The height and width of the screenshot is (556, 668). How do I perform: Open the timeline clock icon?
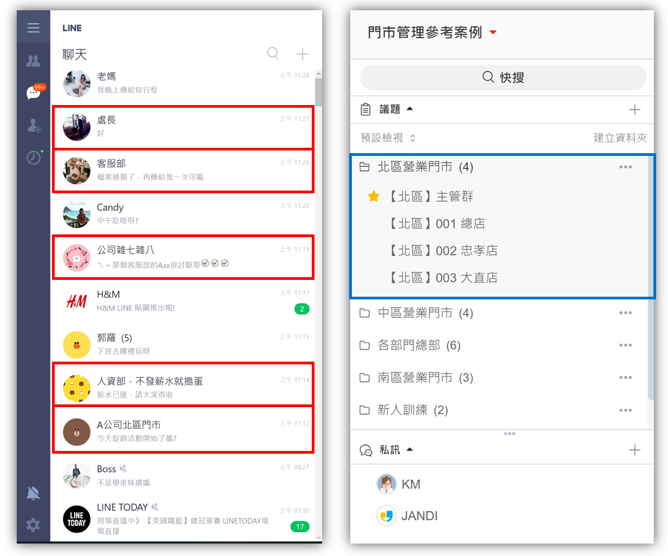pos(34,158)
